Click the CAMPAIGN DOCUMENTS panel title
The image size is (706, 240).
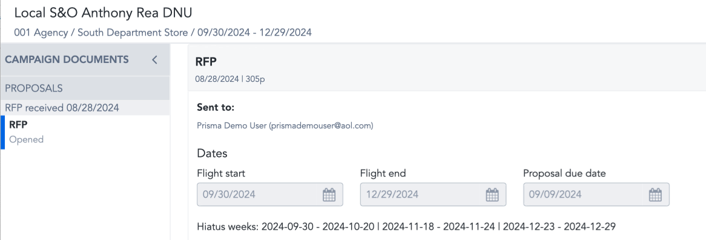pos(67,59)
